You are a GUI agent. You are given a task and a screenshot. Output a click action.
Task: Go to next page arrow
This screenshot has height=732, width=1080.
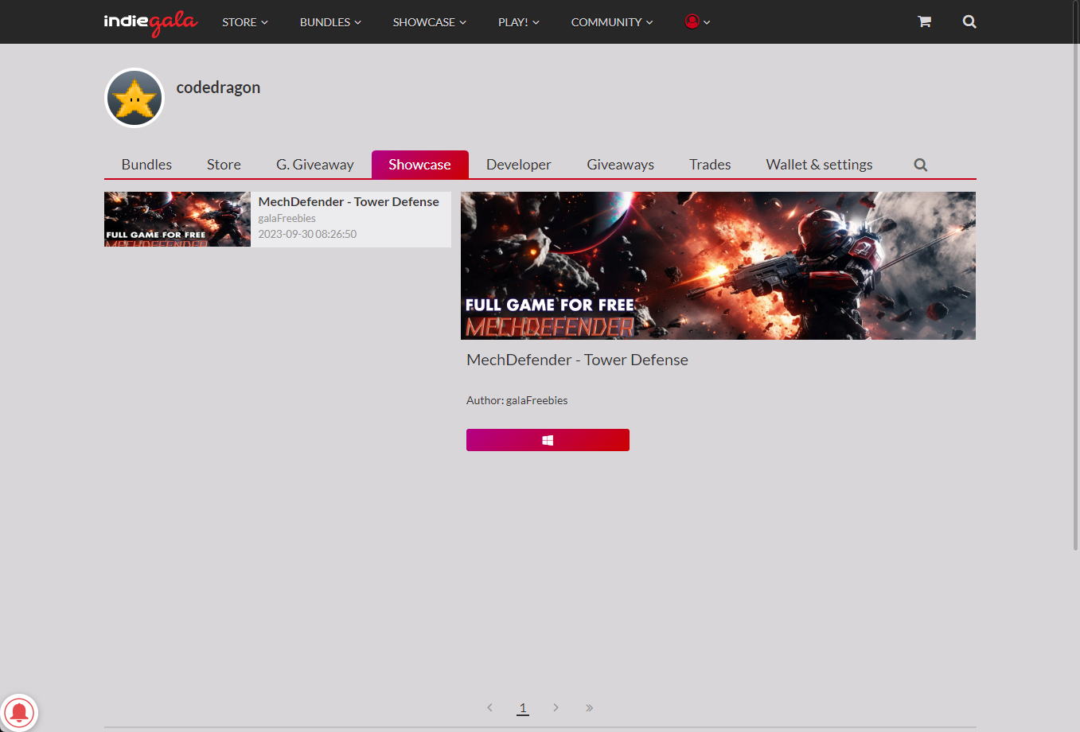tap(556, 707)
